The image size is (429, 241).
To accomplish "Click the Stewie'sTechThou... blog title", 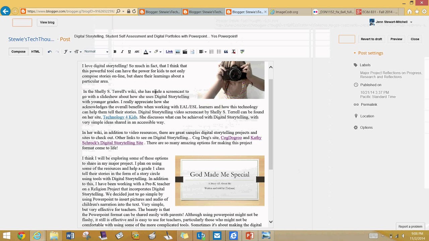I will [31, 39].
